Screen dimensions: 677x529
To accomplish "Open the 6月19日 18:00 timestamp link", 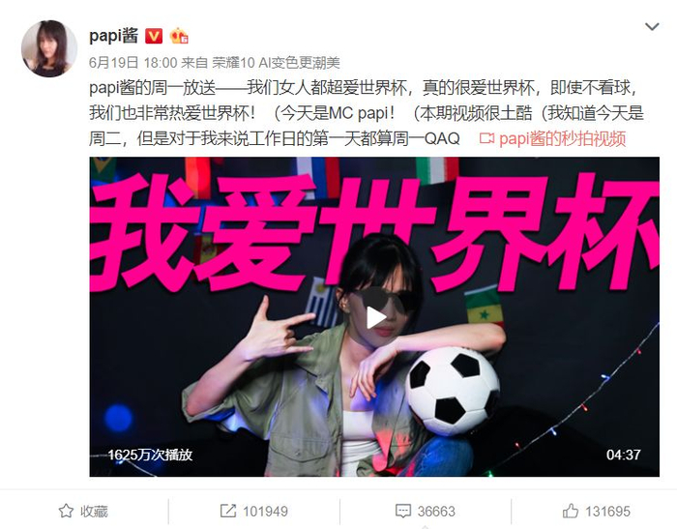I will 133,63.
